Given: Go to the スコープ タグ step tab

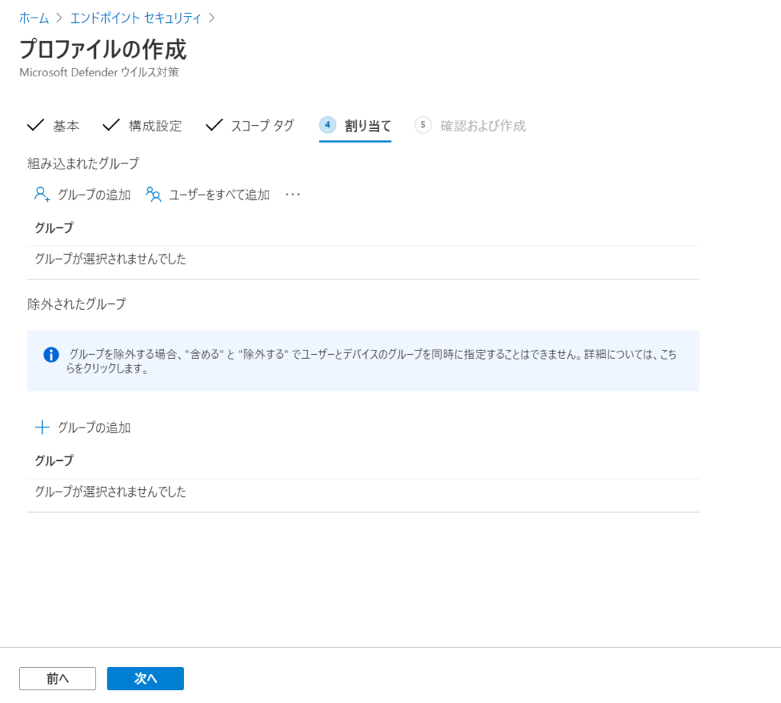Looking at the screenshot, I should [249, 126].
